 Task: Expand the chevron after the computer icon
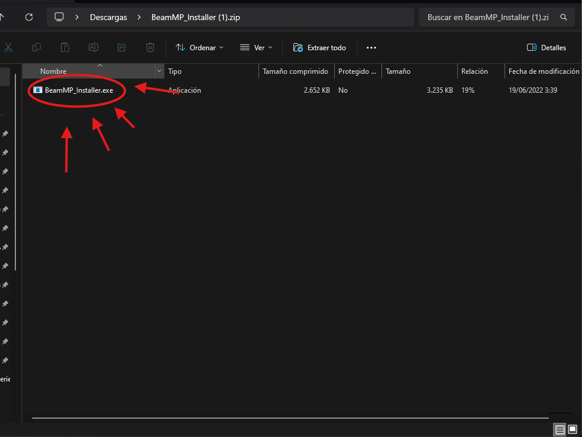point(77,17)
